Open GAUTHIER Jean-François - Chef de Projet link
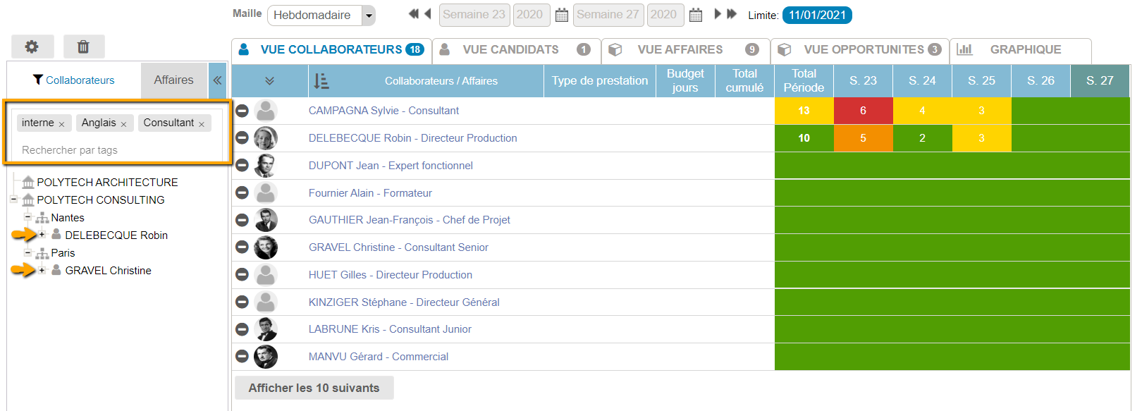 click(409, 220)
